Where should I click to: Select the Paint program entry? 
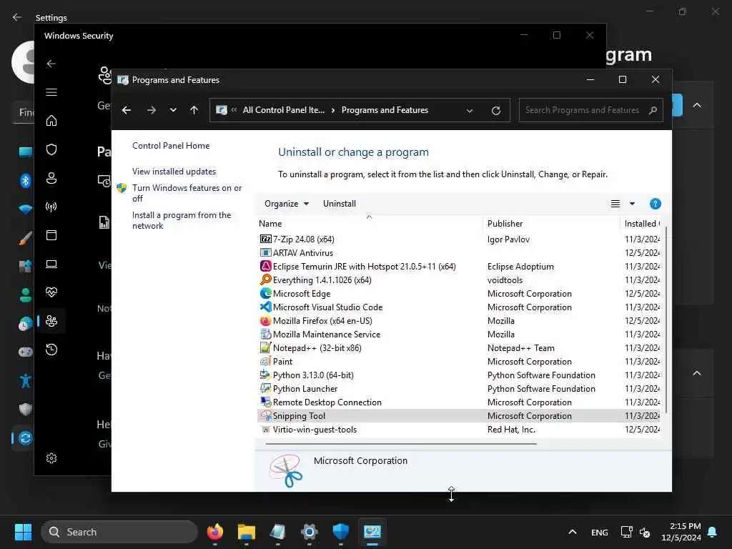[x=458, y=361]
